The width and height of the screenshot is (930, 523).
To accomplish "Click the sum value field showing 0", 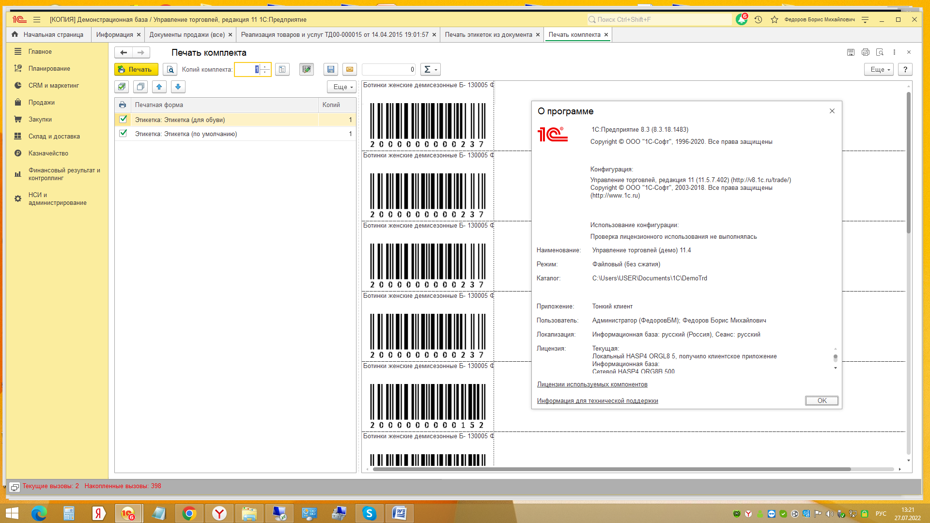I will [x=389, y=69].
